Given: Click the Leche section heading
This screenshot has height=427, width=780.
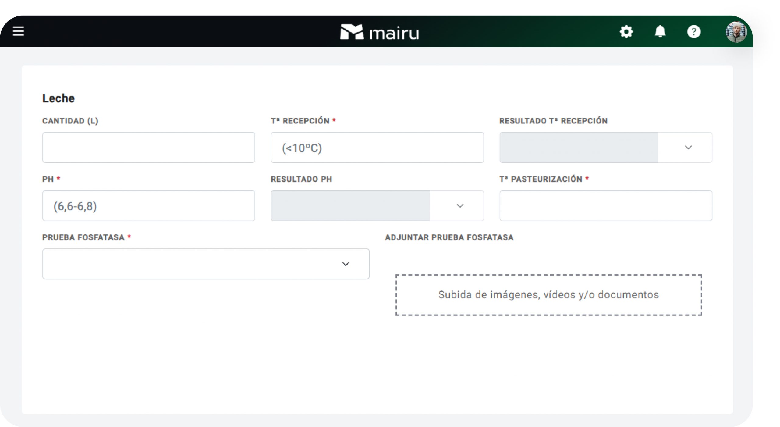Looking at the screenshot, I should point(58,98).
